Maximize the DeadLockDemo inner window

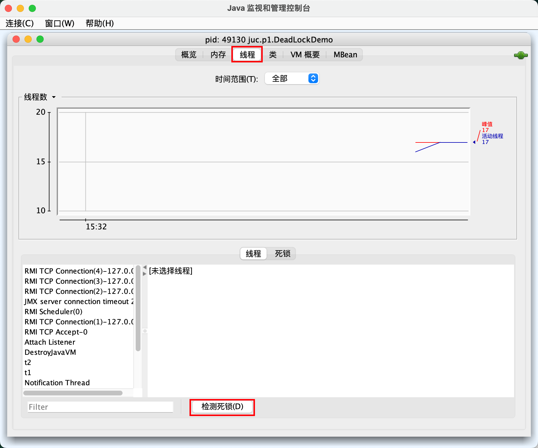[40, 39]
